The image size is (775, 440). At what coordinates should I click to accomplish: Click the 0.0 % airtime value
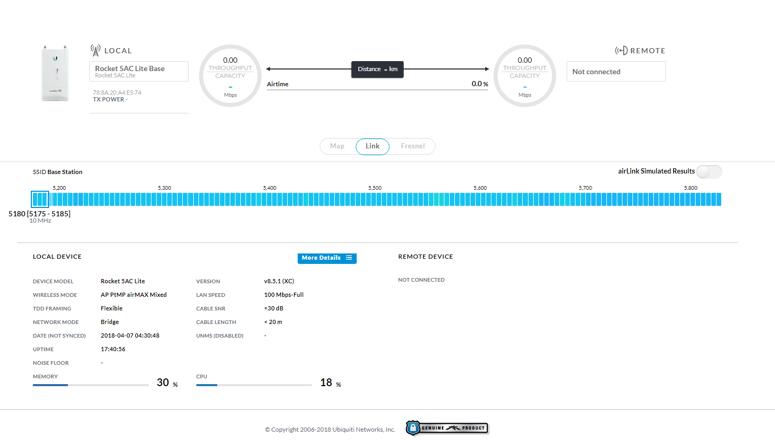pos(480,84)
